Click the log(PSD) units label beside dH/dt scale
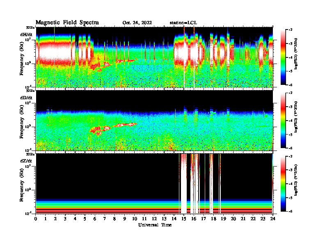325x251 pixels. (x=296, y=54)
